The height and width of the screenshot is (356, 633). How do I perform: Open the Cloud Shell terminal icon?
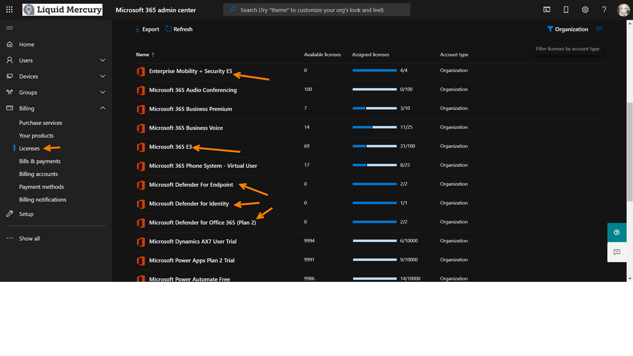pos(547,9)
